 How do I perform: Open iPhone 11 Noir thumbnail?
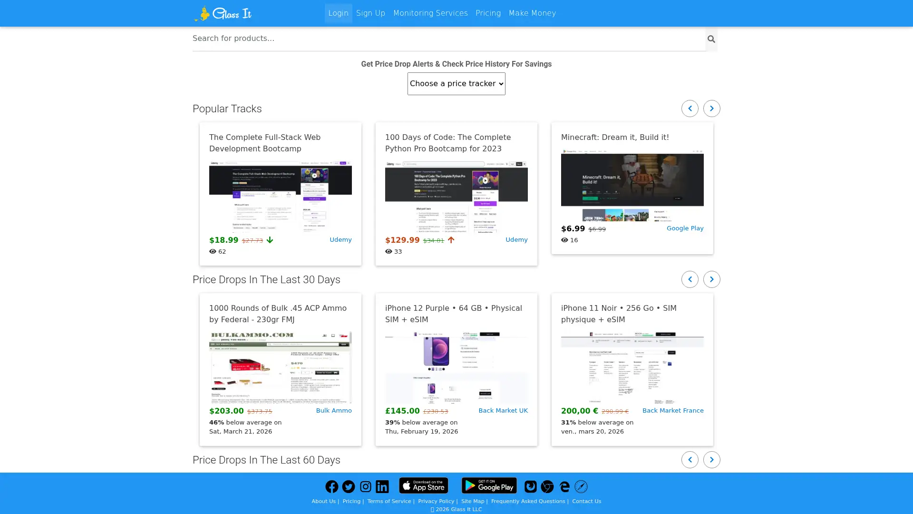[632, 367]
